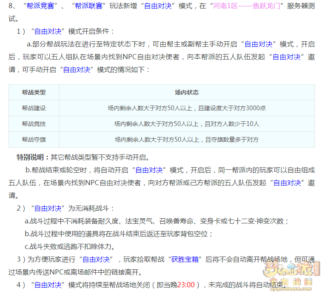Click the 帮战夺旗 table cell
The image size is (325, 294).
(x=34, y=140)
